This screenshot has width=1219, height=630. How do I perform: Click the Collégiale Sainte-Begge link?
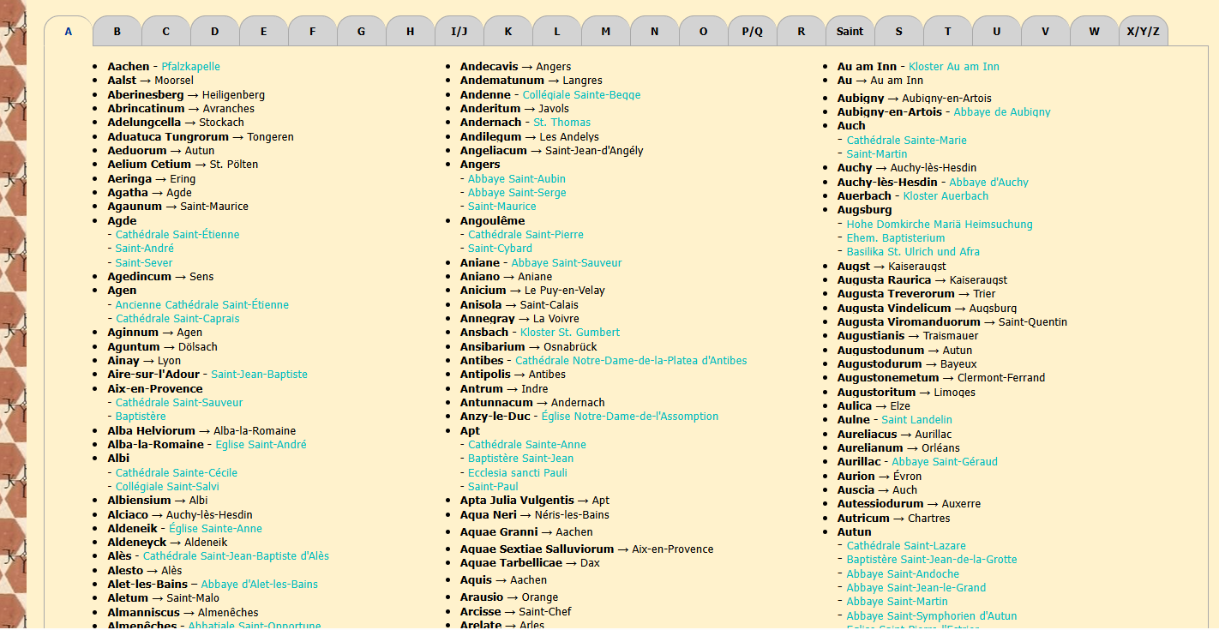pos(581,95)
